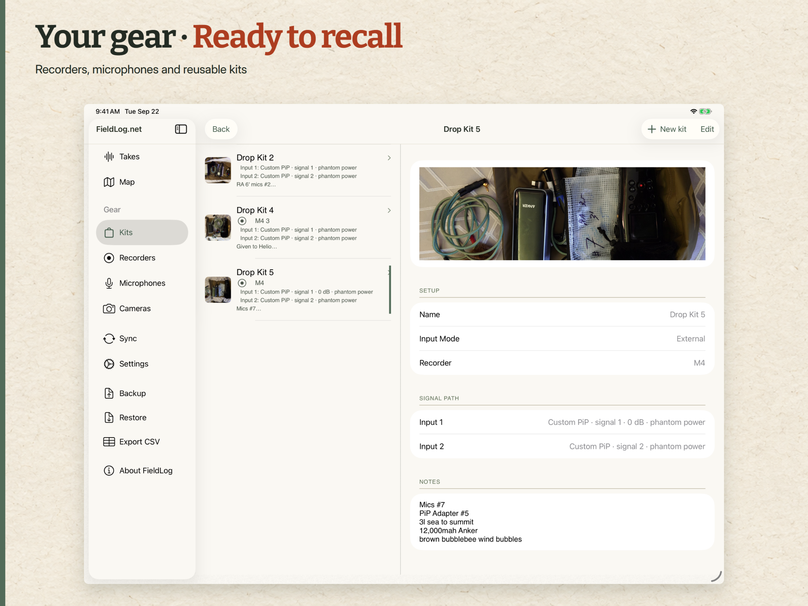Open Drop Kit 2 thumbnail
This screenshot has height=606, width=808.
pyautogui.click(x=218, y=170)
